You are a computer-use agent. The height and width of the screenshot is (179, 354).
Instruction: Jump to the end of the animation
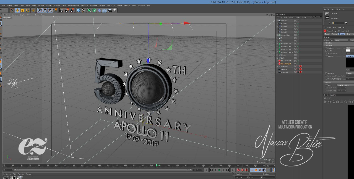click(x=233, y=170)
